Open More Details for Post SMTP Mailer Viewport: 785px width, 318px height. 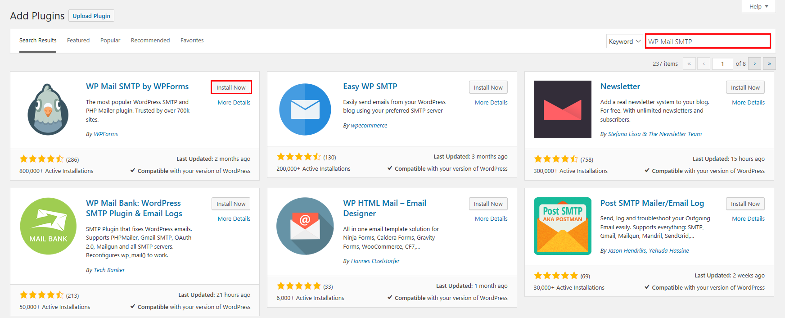pyautogui.click(x=748, y=219)
